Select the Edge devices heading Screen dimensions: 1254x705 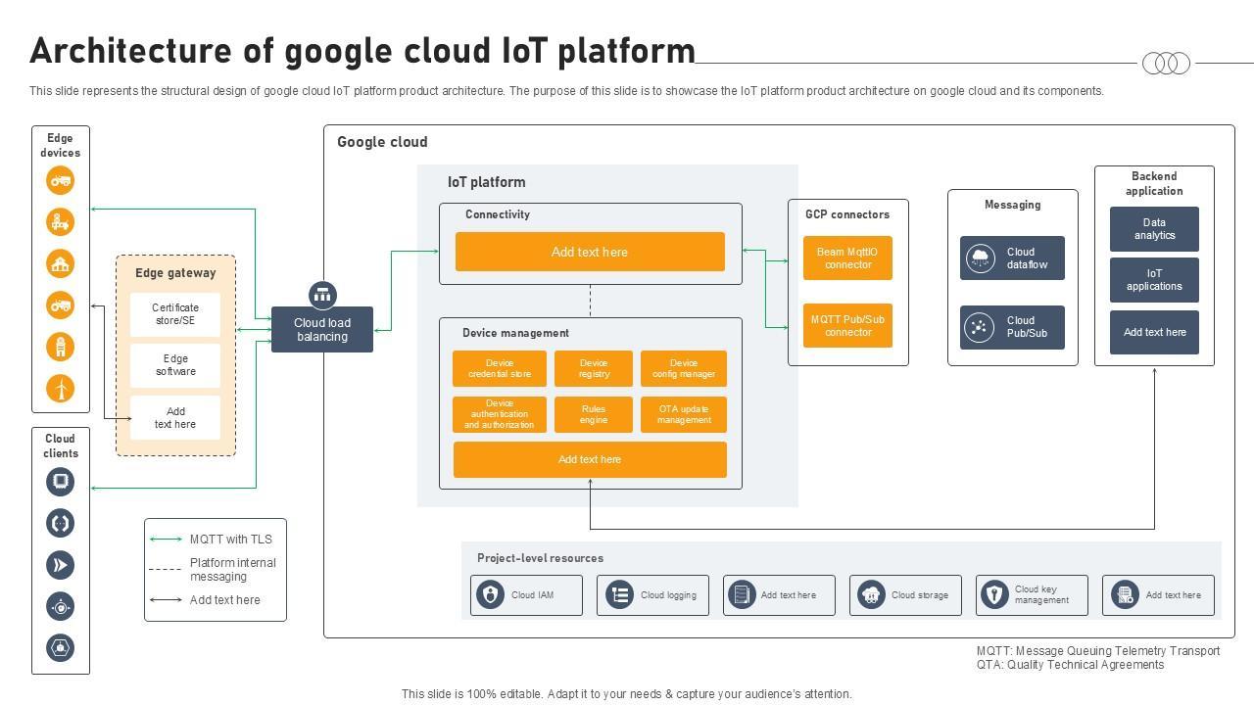tap(60, 145)
